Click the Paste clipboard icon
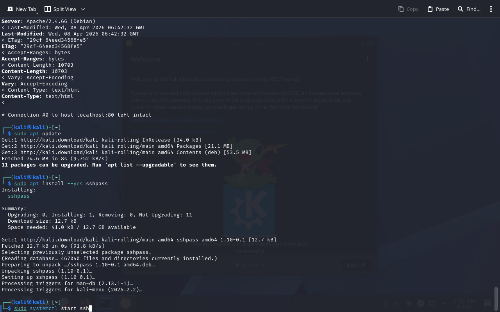Screen dimensions: 500x312 [x=430, y=9]
